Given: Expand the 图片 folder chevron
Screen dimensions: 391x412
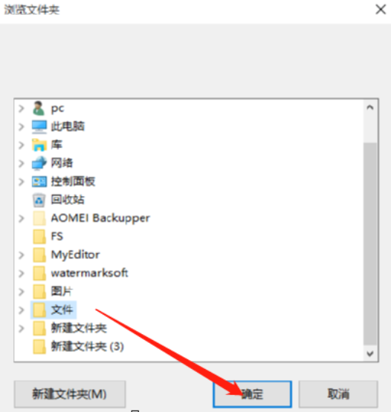Looking at the screenshot, I should pos(22,292).
